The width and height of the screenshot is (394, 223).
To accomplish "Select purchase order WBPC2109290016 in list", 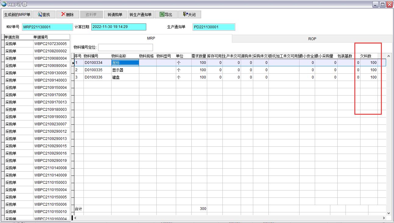I will pyautogui.click(x=51, y=153).
